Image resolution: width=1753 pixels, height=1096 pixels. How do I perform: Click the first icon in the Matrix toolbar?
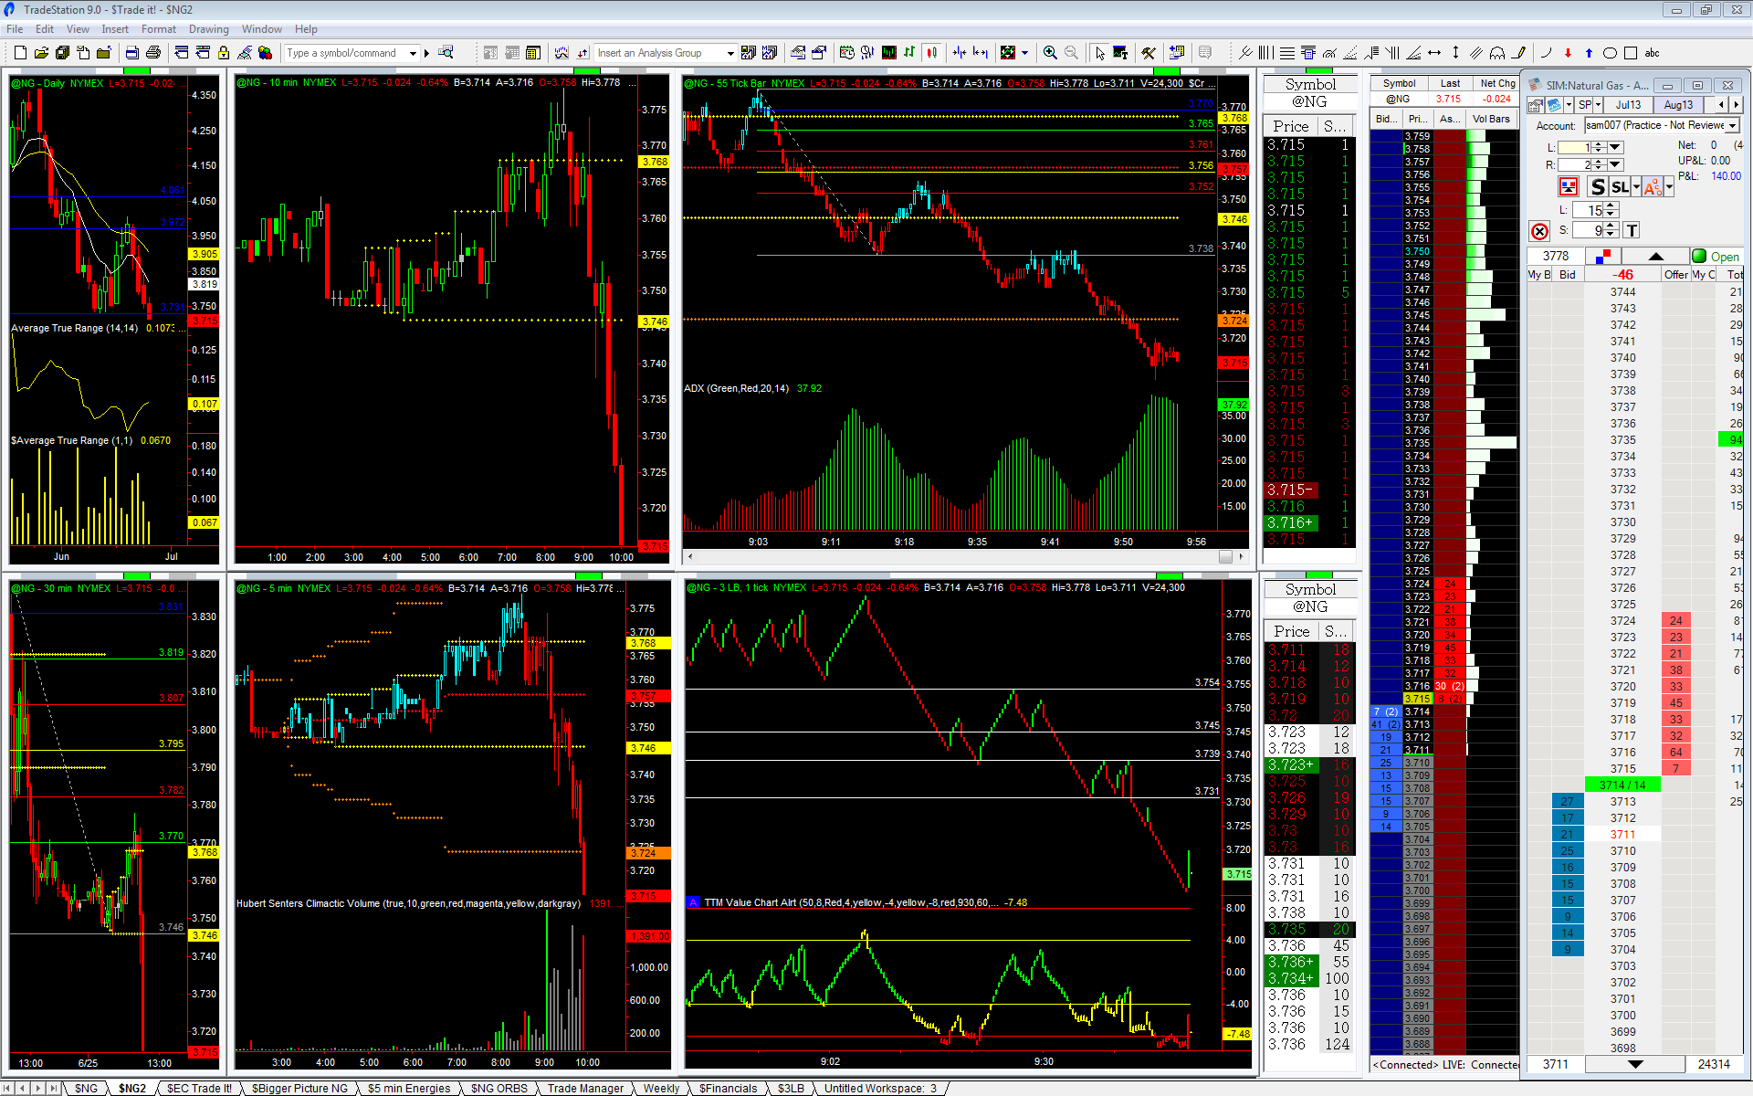click(x=1535, y=105)
